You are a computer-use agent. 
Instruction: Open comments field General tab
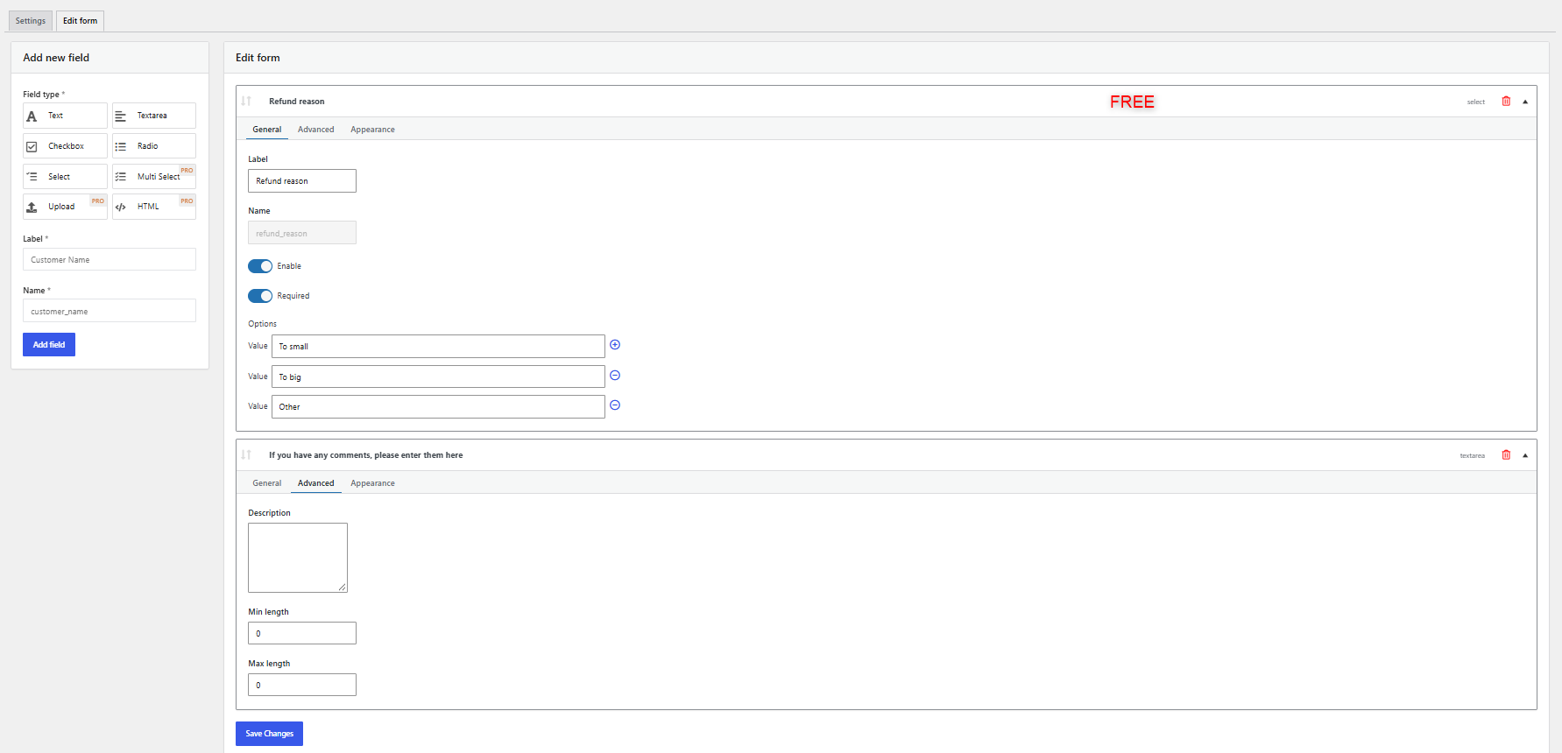coord(267,483)
